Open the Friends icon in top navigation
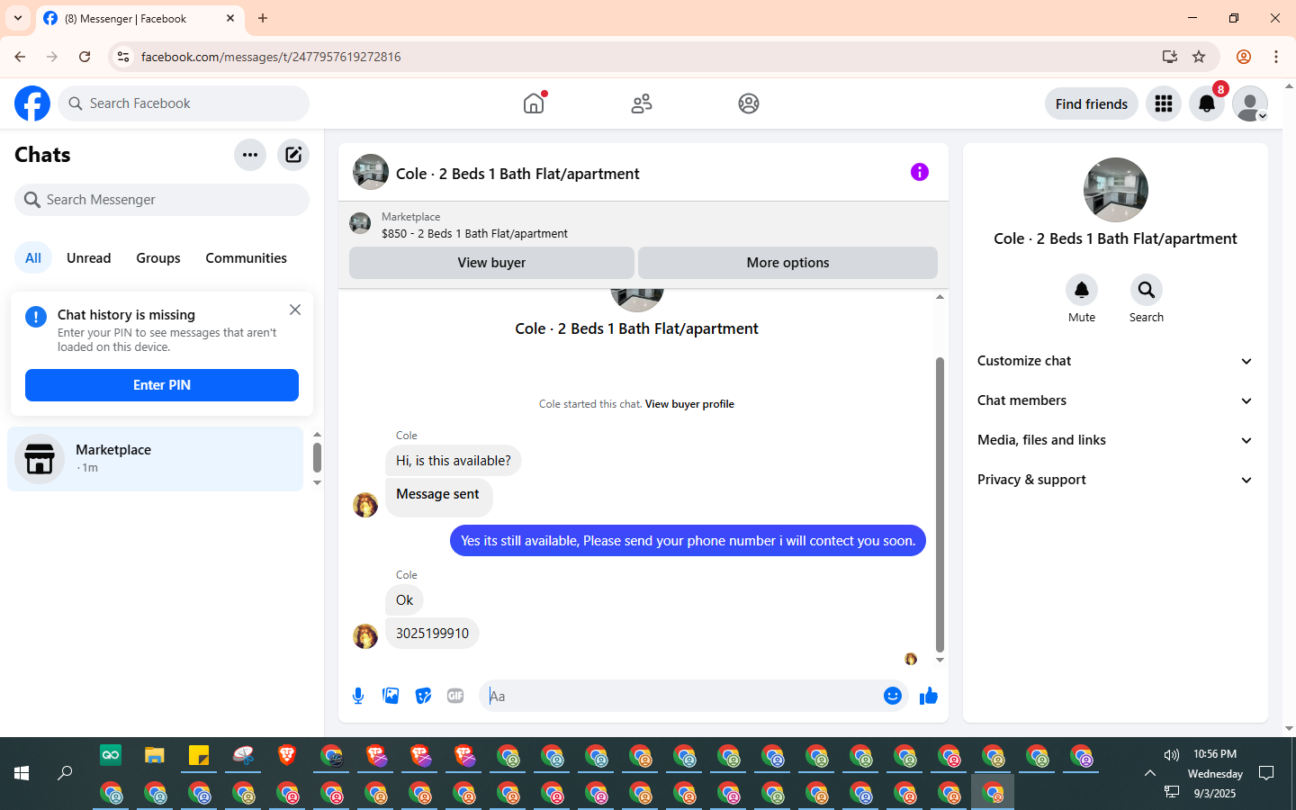This screenshot has width=1296, height=810. 642,103
